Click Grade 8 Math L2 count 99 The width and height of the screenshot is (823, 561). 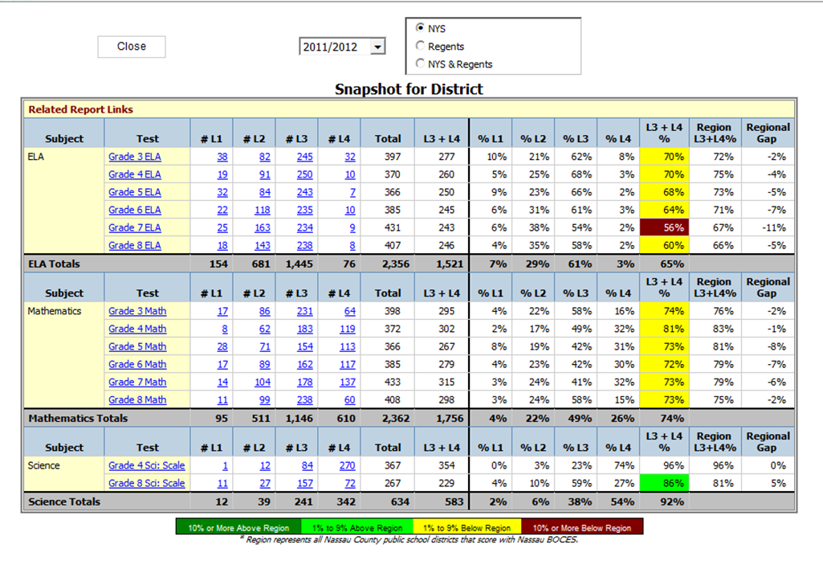point(265,400)
